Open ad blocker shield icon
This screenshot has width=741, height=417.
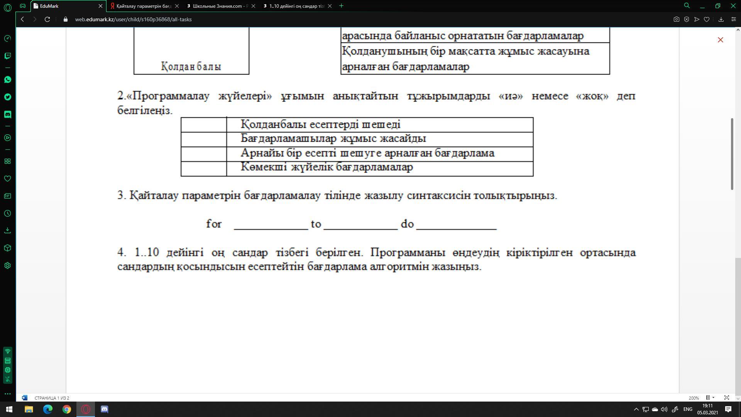pyautogui.click(x=687, y=19)
